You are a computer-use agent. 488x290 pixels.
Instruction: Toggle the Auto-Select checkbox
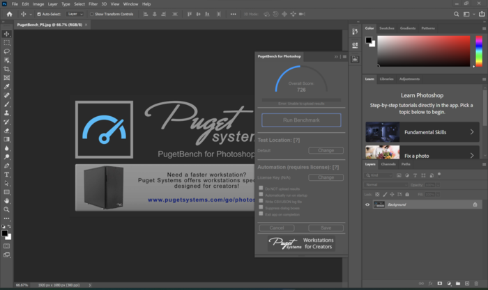(39, 15)
